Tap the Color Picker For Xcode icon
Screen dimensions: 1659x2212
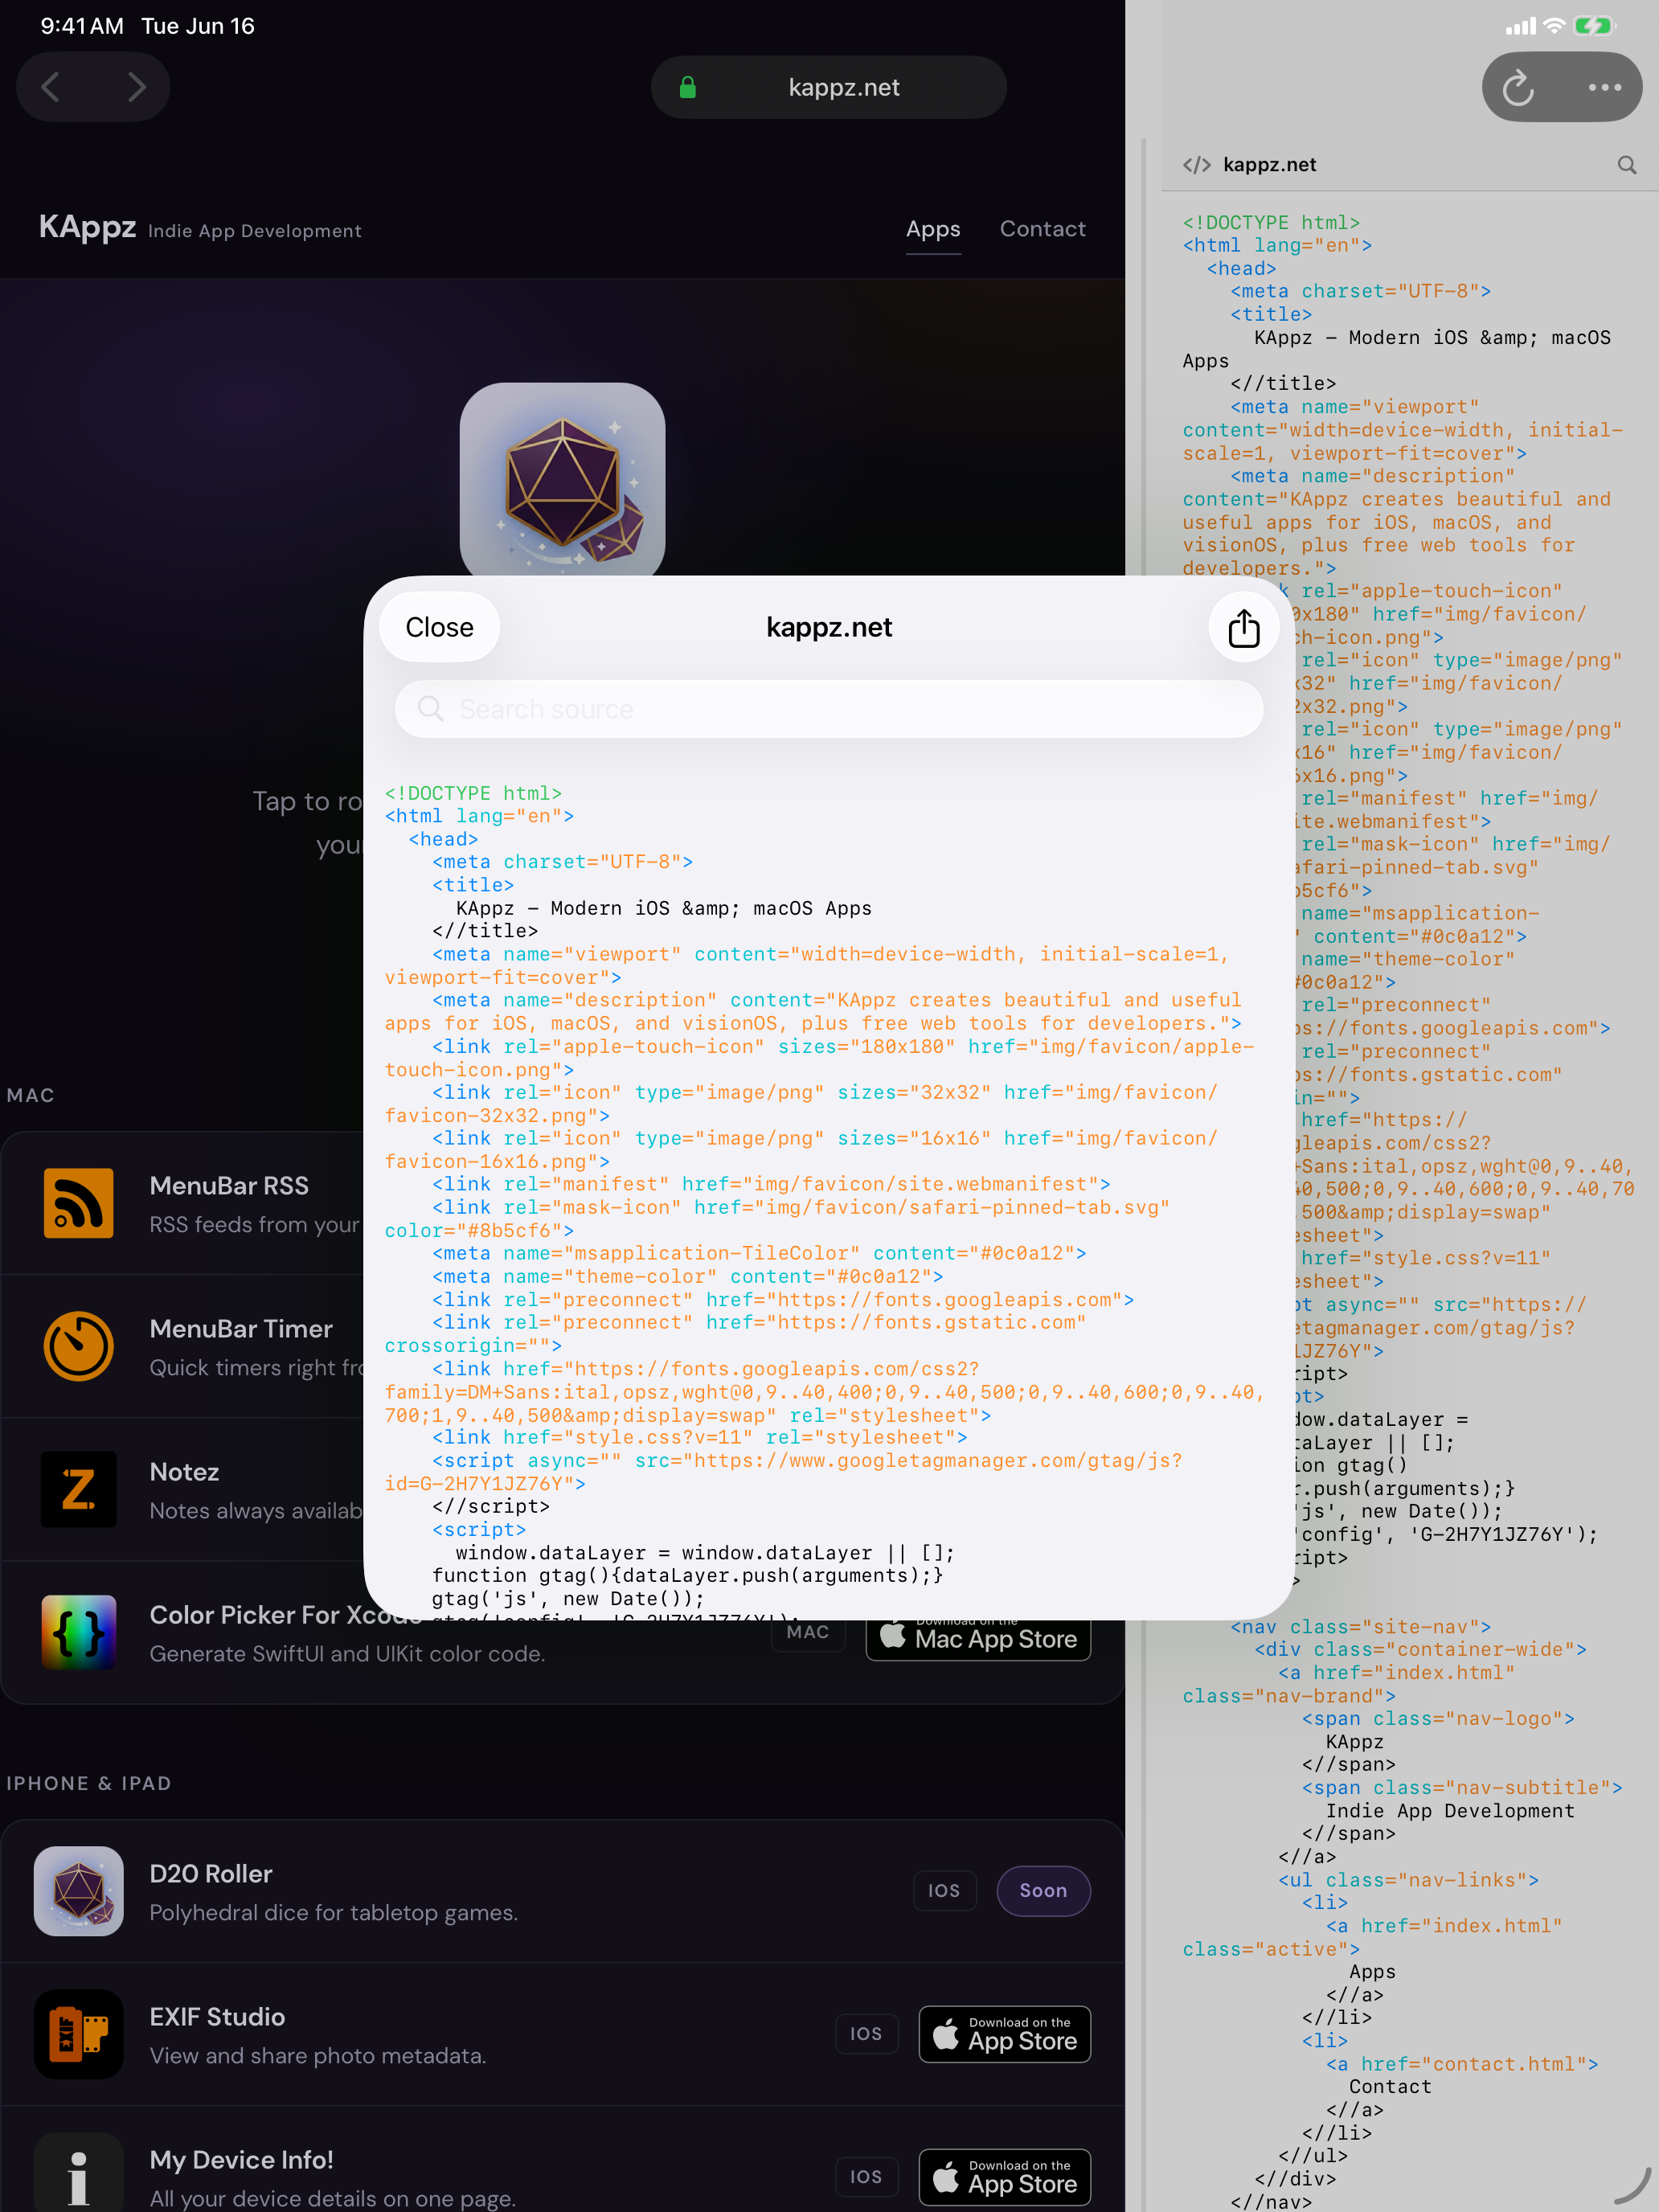click(79, 1632)
